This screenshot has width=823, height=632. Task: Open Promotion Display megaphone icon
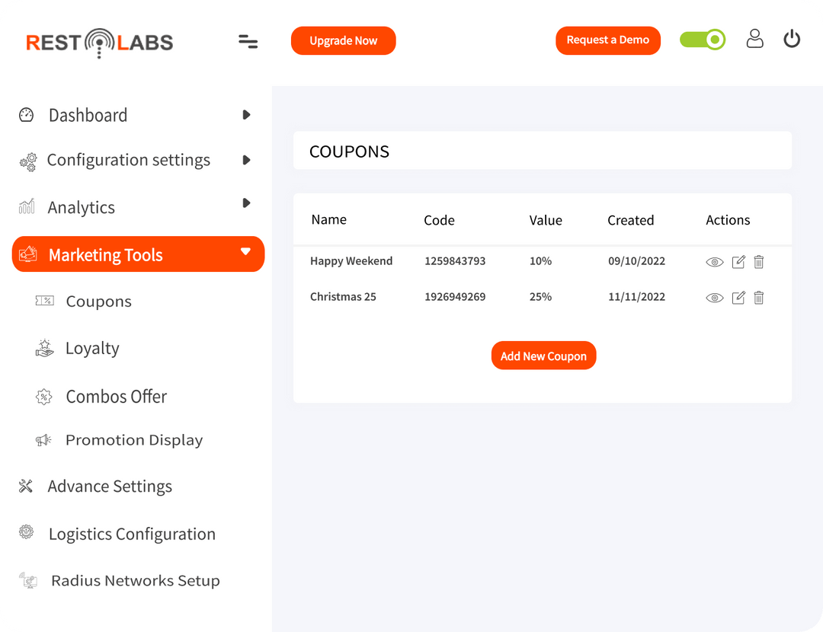43,440
